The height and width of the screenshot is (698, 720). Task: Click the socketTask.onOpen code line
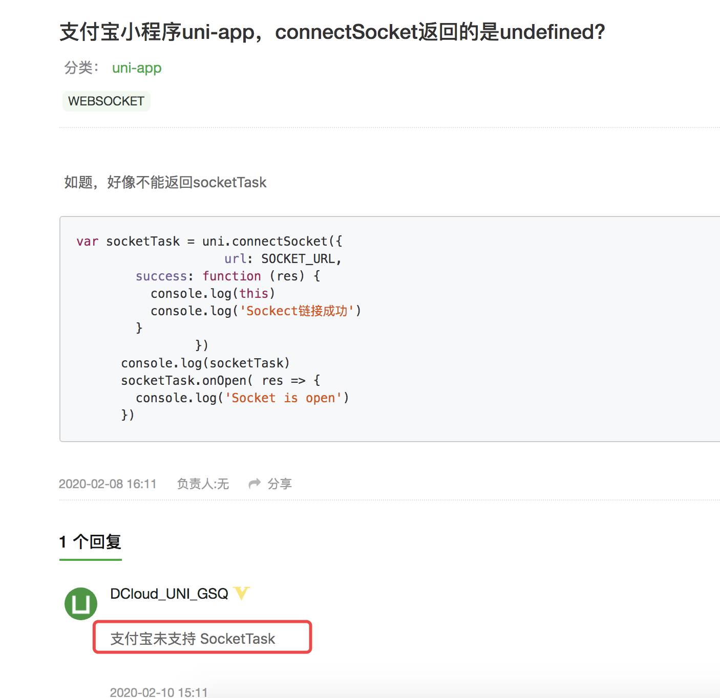click(221, 380)
